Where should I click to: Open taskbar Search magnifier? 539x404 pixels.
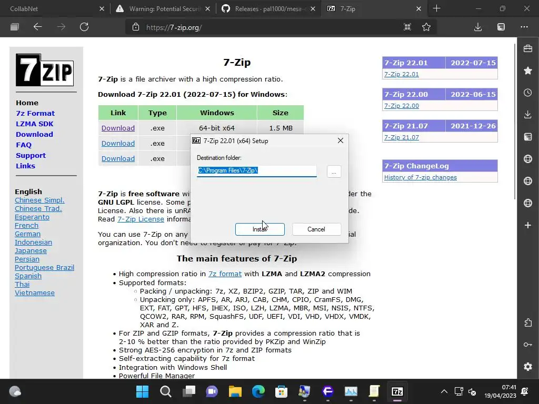pyautogui.click(x=165, y=391)
